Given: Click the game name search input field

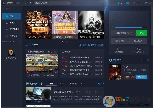Looking at the screenshot, I should tap(51, 3).
